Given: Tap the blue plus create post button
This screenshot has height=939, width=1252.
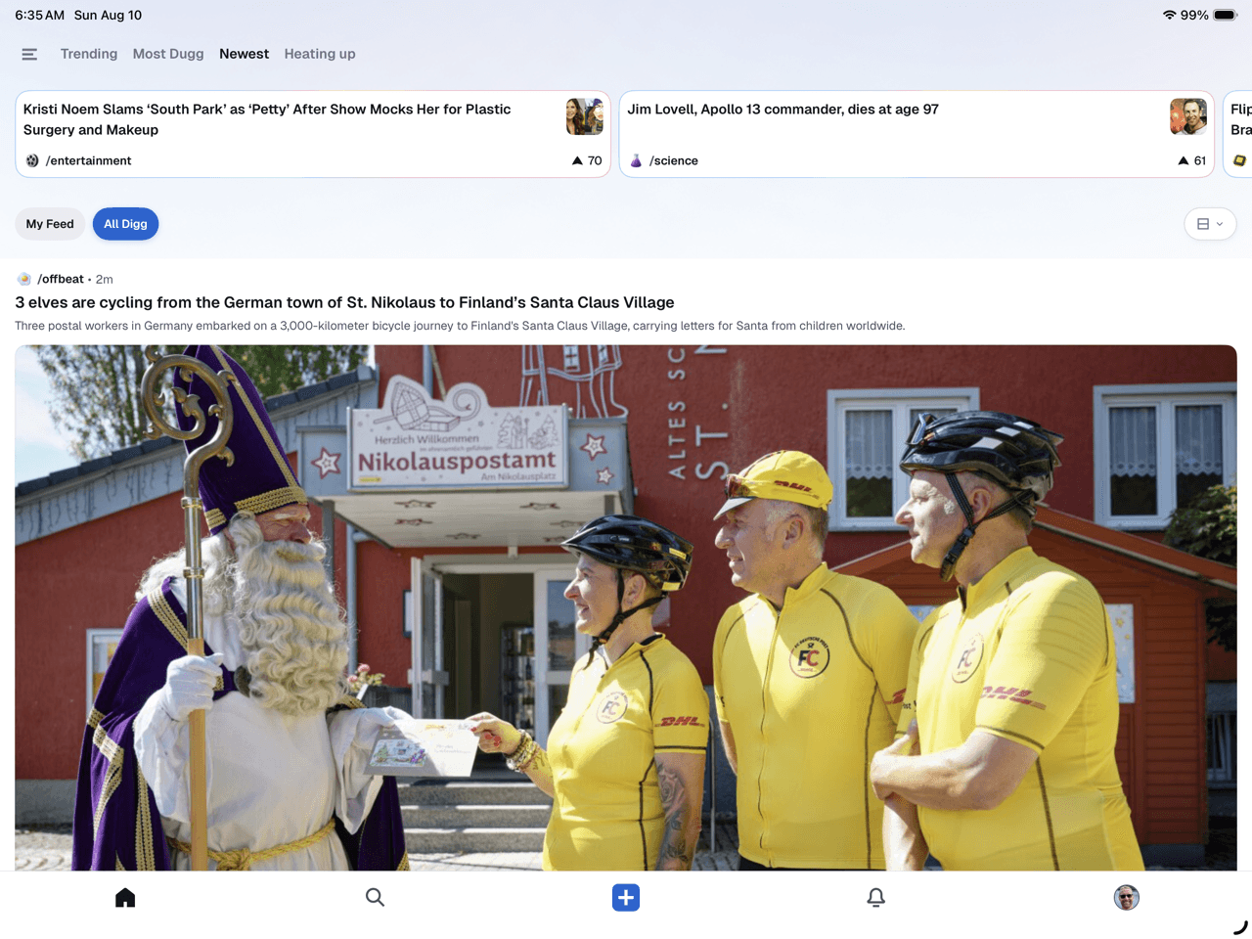Looking at the screenshot, I should click(626, 898).
